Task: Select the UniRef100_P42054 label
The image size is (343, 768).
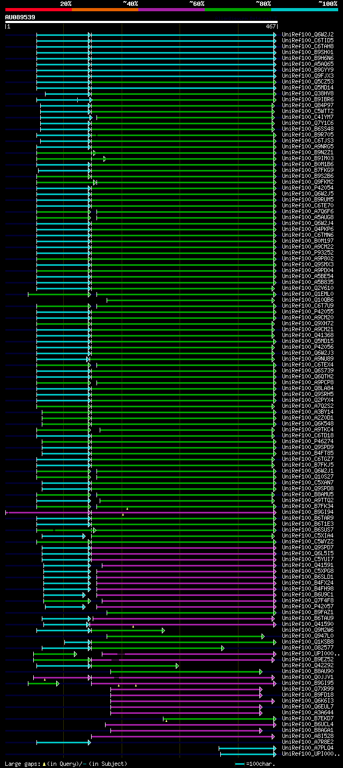Action: 308,188
